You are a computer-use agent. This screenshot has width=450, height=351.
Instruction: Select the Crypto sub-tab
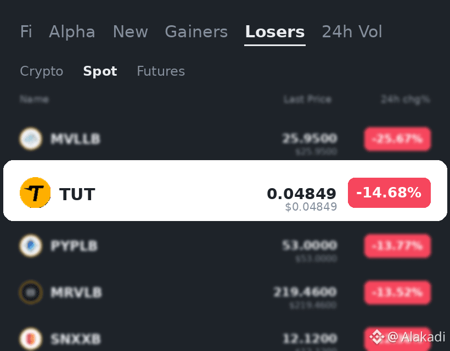point(42,71)
